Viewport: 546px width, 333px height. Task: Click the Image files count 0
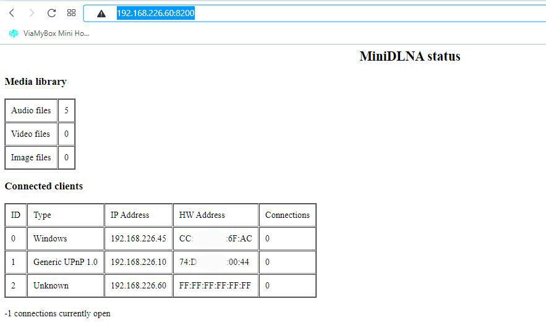pos(66,158)
